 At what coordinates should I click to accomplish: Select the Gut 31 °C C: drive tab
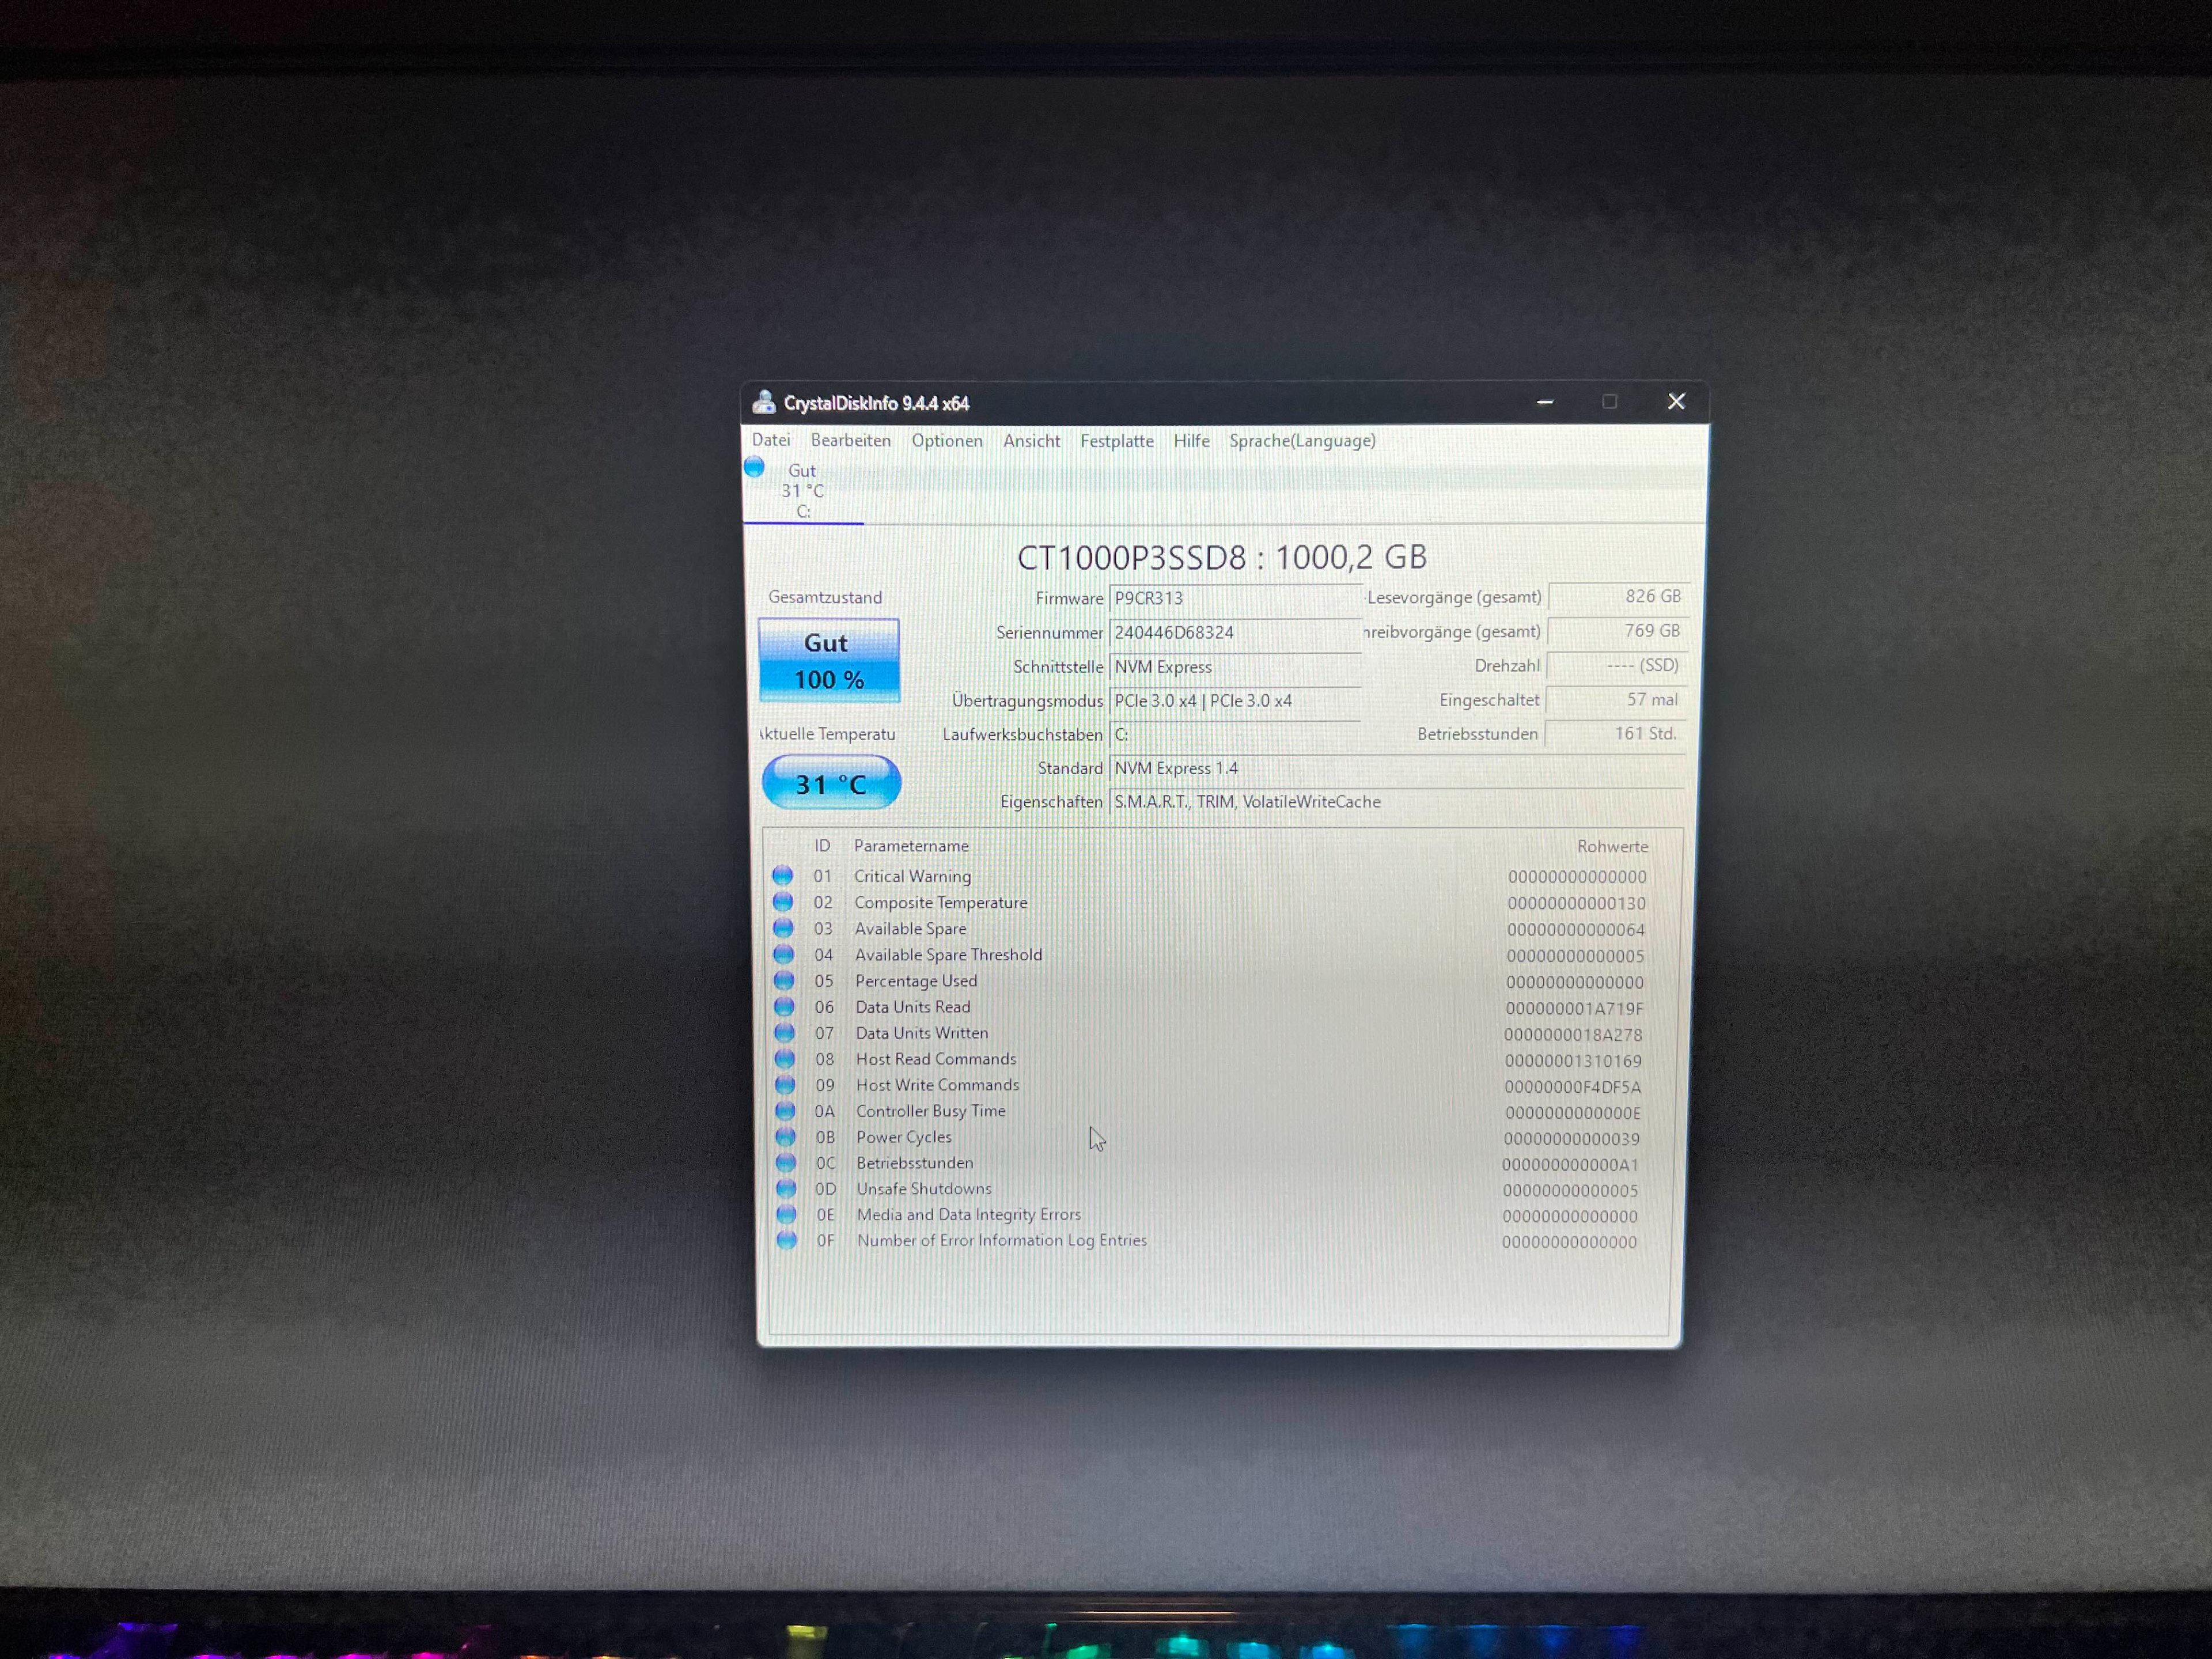(x=803, y=491)
